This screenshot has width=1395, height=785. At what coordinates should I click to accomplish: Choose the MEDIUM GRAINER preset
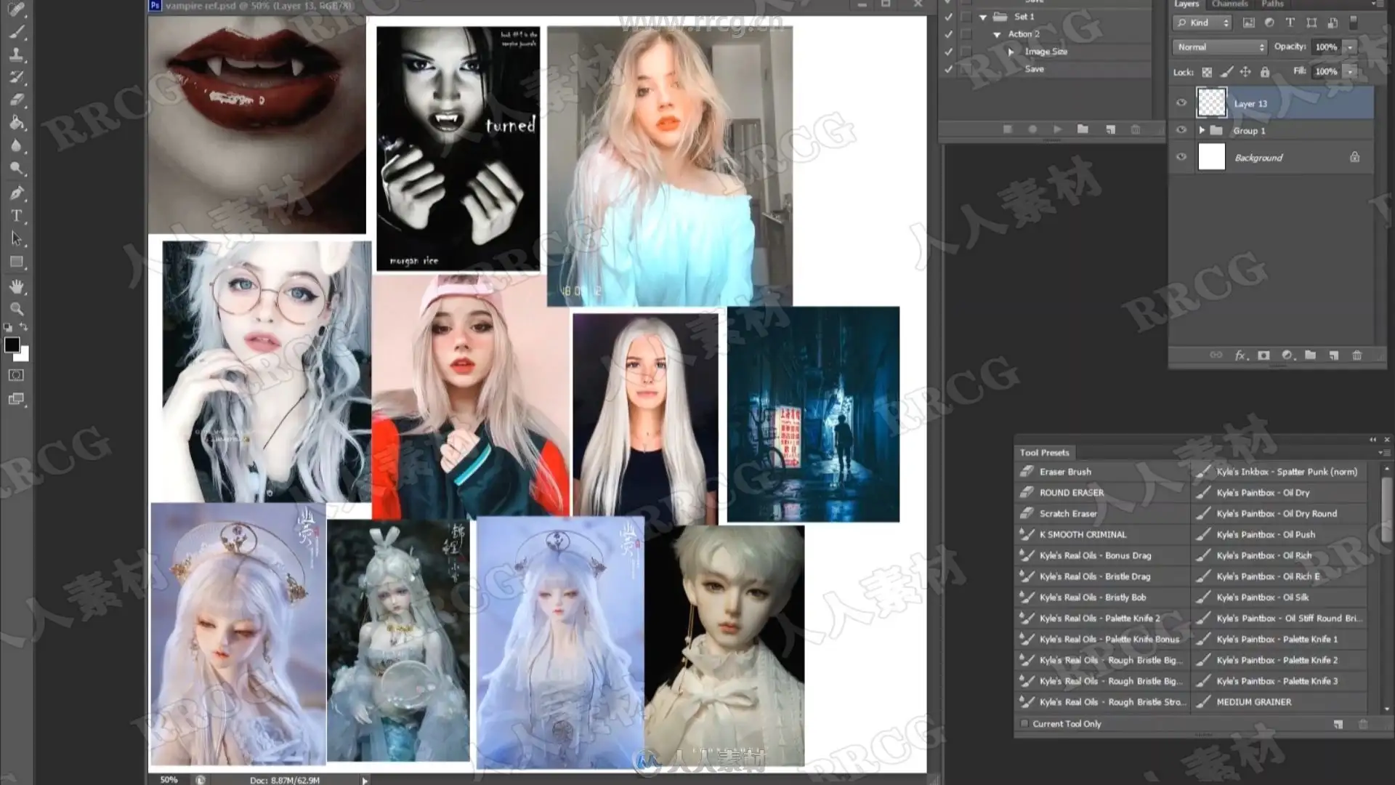tap(1253, 702)
